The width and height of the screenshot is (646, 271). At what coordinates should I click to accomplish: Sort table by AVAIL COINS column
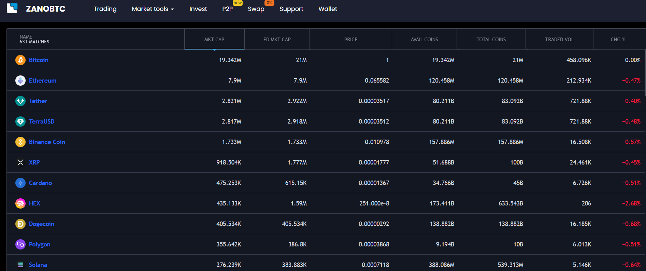[x=424, y=39]
